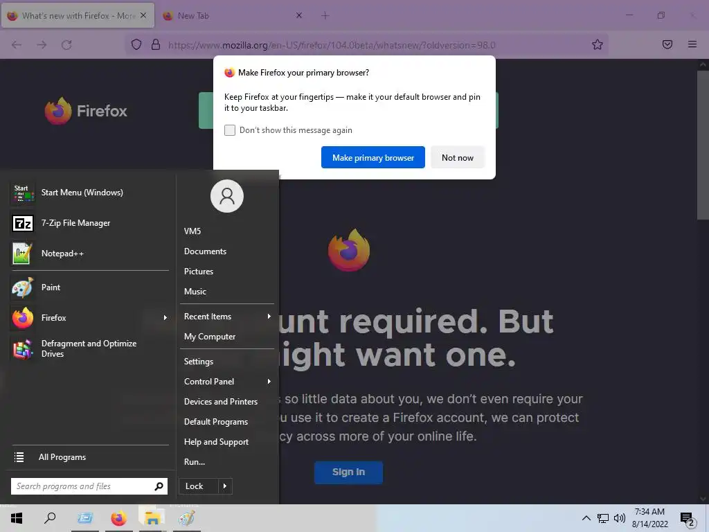Bookmark this page with the star icon
Screen dimensions: 709x532
coord(598,44)
